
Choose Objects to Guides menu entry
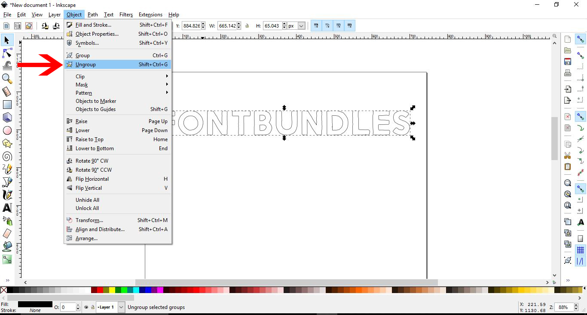pos(117,109)
